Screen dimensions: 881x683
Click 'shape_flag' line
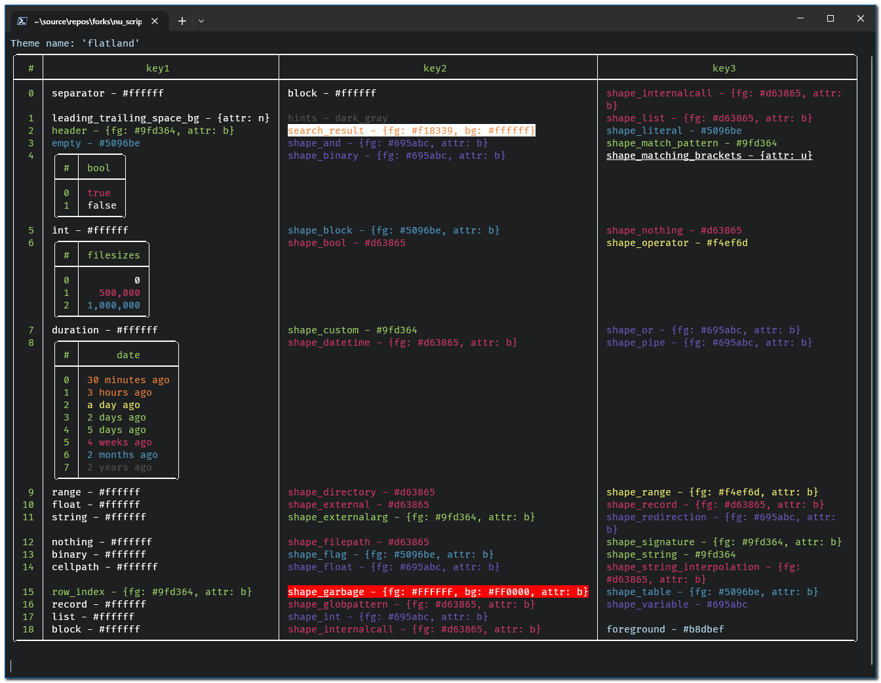pyautogui.click(x=391, y=554)
